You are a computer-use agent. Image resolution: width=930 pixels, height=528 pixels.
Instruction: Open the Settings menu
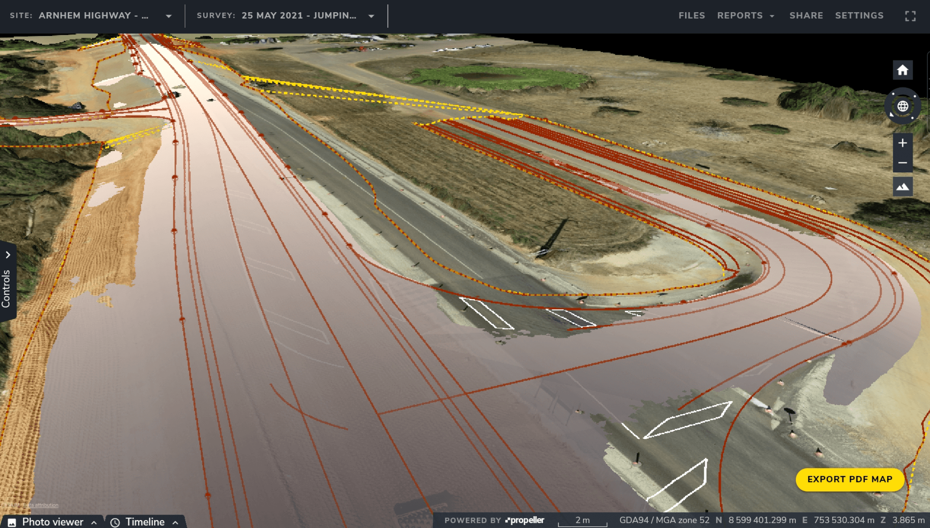click(859, 16)
